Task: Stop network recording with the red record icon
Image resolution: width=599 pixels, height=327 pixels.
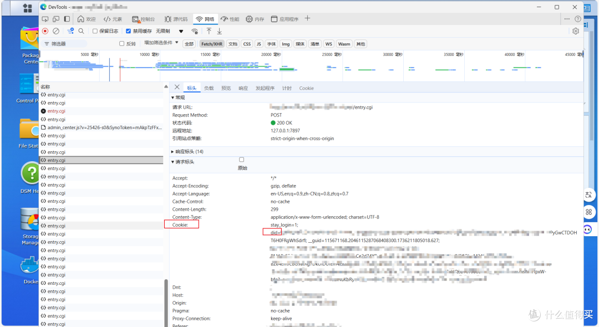Action: coord(44,31)
